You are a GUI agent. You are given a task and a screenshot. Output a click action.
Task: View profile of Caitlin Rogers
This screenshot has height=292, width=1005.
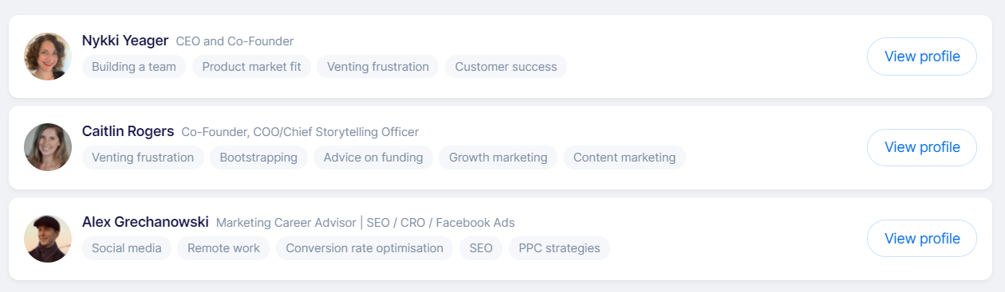[922, 147]
